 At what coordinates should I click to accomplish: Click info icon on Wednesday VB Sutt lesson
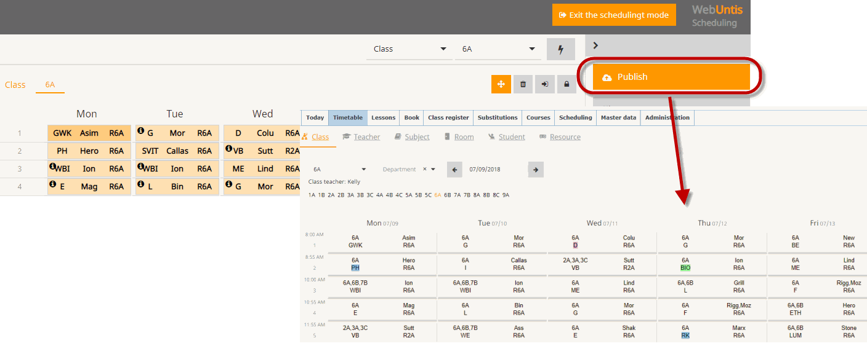[x=228, y=149]
